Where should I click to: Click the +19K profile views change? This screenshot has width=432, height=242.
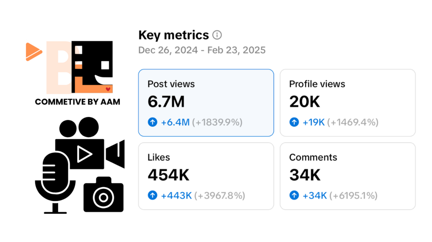pos(313,122)
